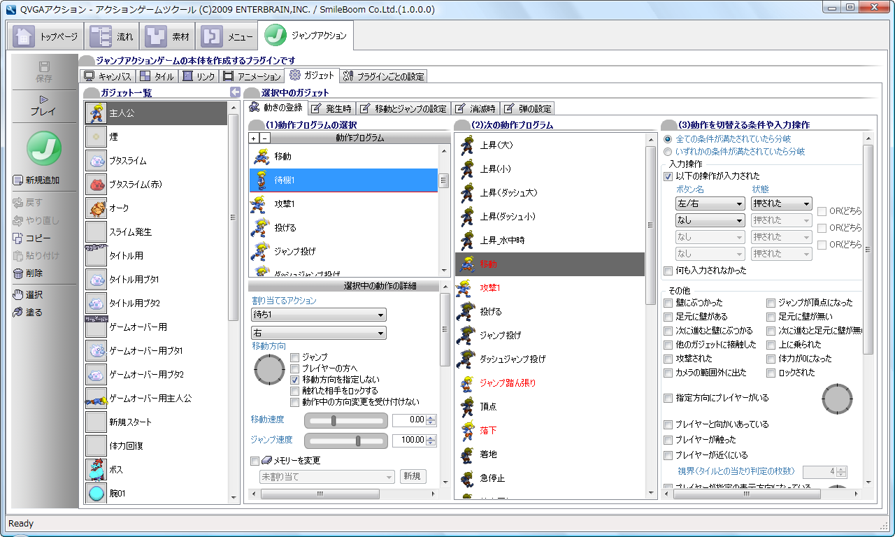
Task: Open first 押された state dropdown
Action: click(782, 203)
